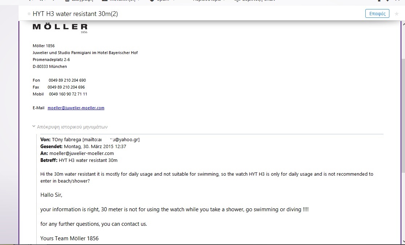Click the vertical scrollbar thumb
Image resolution: width=405 pixels, height=245 pixels.
click(x=404, y=116)
